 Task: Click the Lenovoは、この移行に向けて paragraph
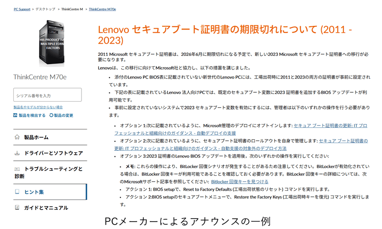[x=174, y=68]
